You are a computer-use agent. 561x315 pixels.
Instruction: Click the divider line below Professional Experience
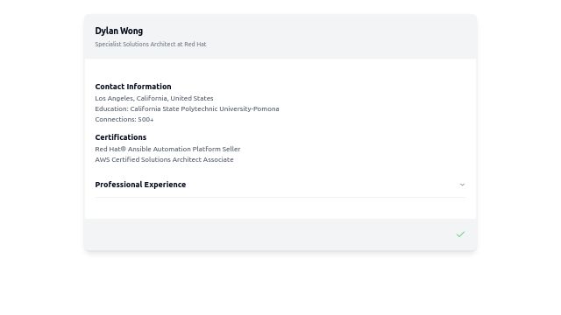(280, 197)
